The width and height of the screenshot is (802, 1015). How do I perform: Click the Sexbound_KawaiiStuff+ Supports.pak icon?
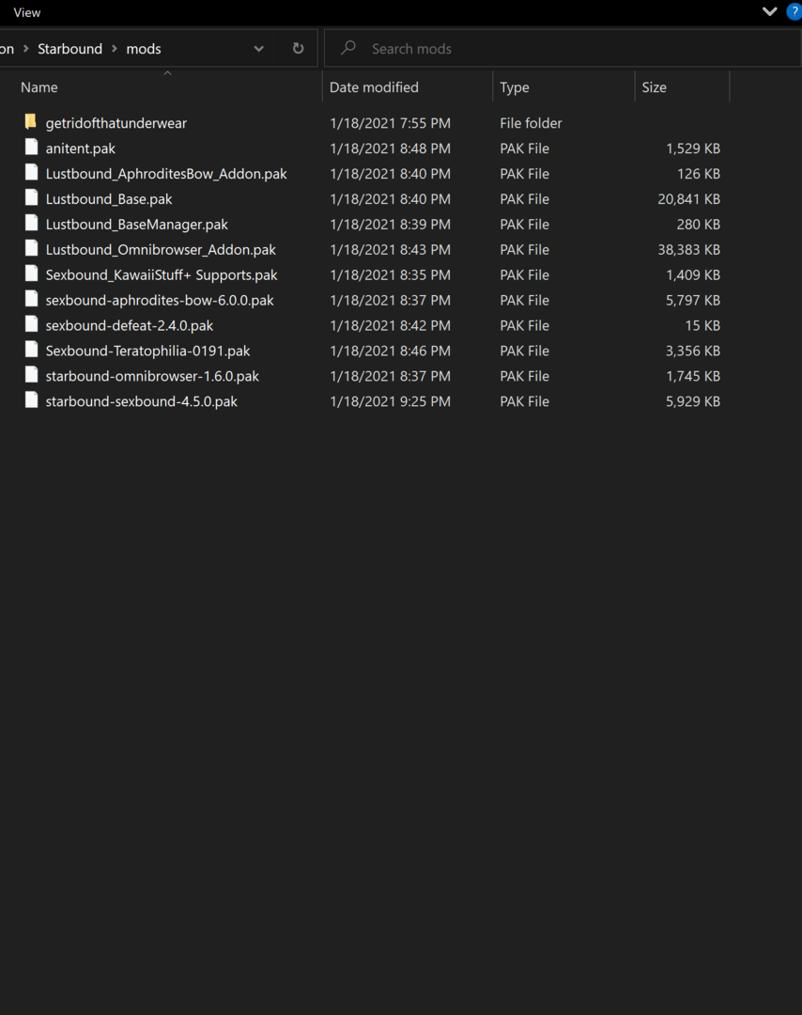pyautogui.click(x=31, y=273)
